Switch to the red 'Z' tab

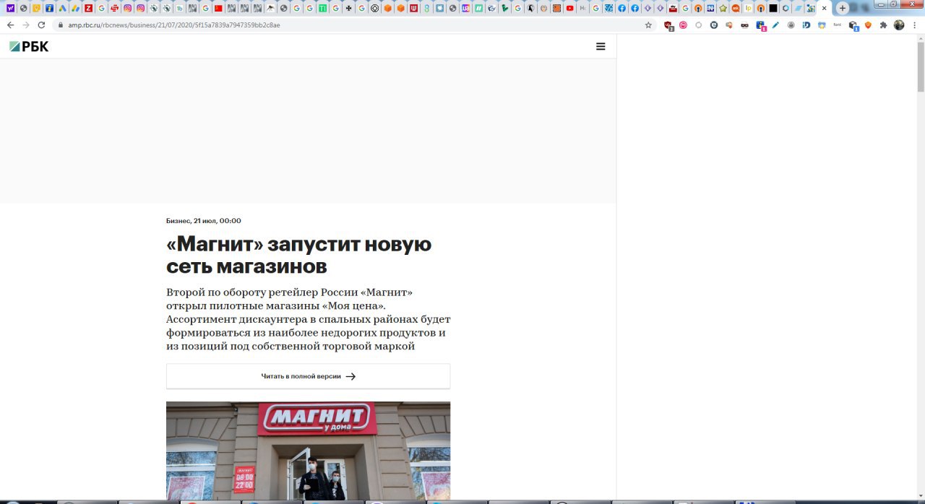(88, 8)
